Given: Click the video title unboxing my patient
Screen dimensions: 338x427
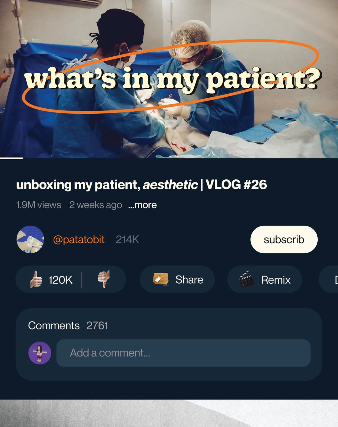Looking at the screenshot, I should point(141,185).
